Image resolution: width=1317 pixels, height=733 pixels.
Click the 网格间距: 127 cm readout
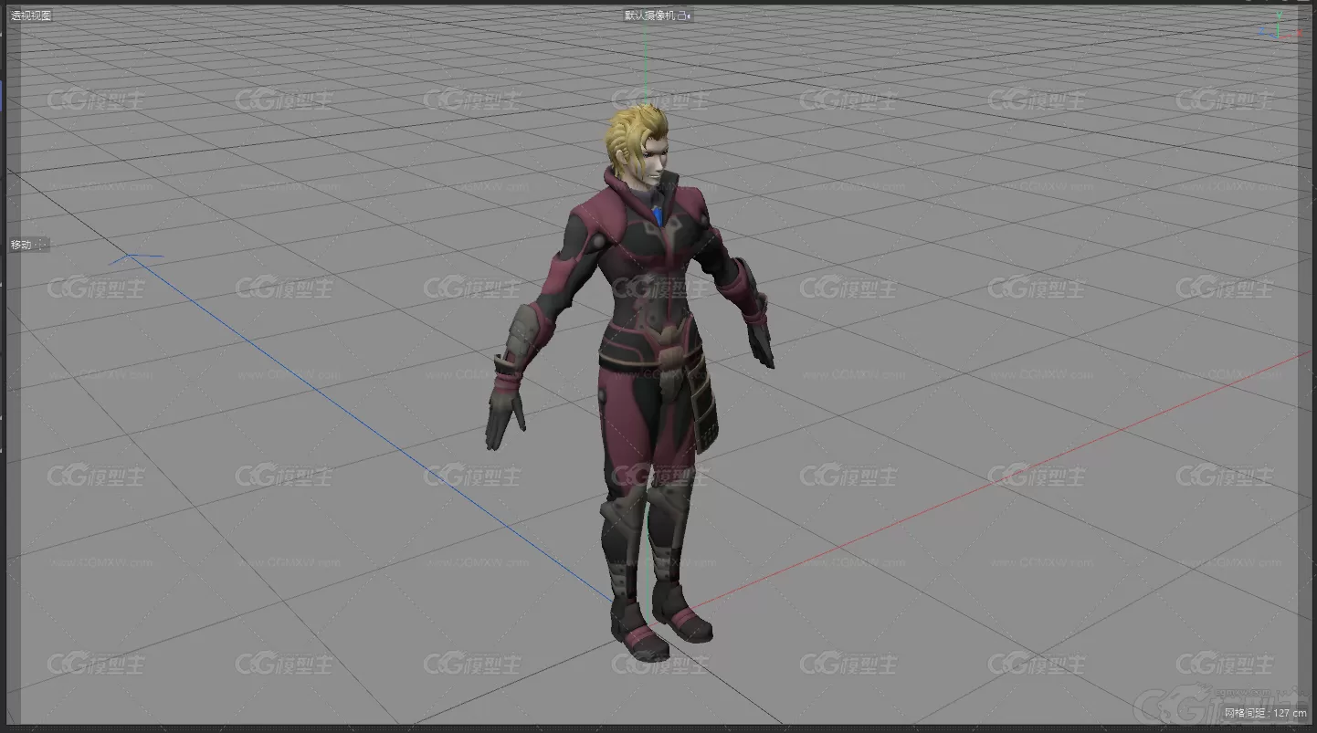(x=1265, y=713)
